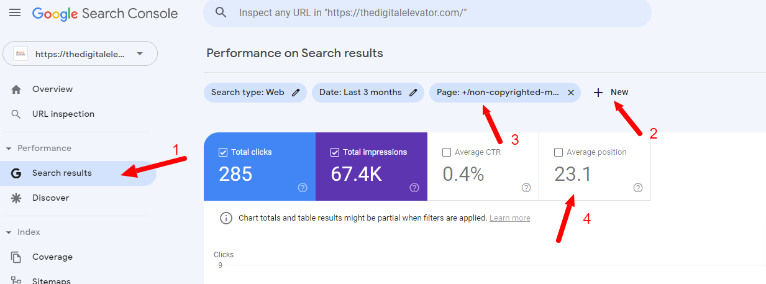Click the pencil icon on Date chip

pos(413,93)
